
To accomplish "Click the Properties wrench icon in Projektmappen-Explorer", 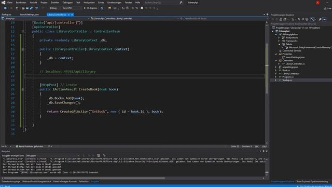I will tap(320, 19).
